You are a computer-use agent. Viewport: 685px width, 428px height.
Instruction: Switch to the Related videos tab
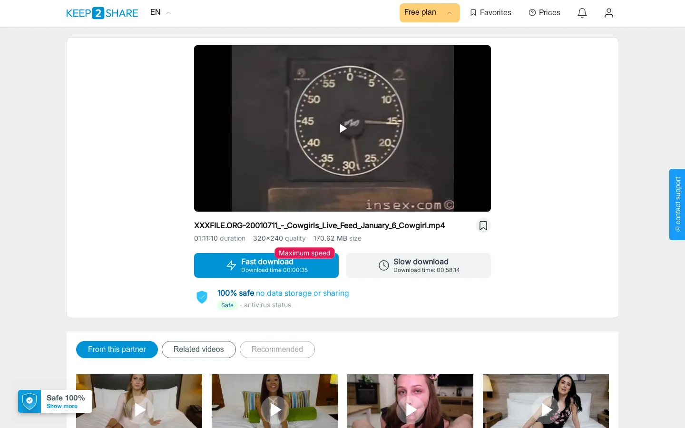click(199, 350)
